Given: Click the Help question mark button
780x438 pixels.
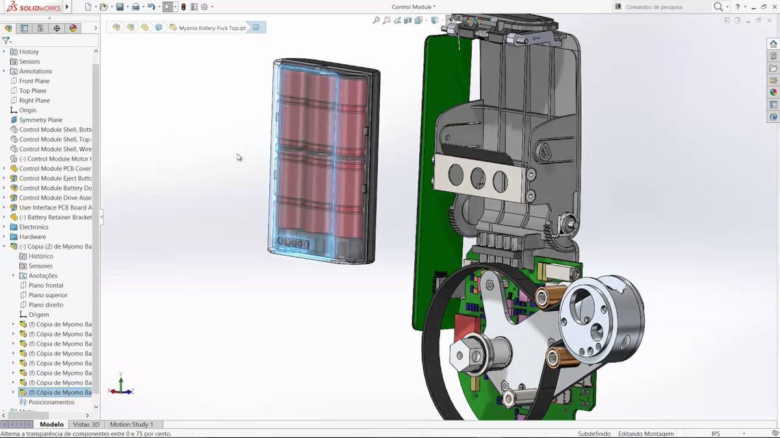Looking at the screenshot, I should click(738, 6).
